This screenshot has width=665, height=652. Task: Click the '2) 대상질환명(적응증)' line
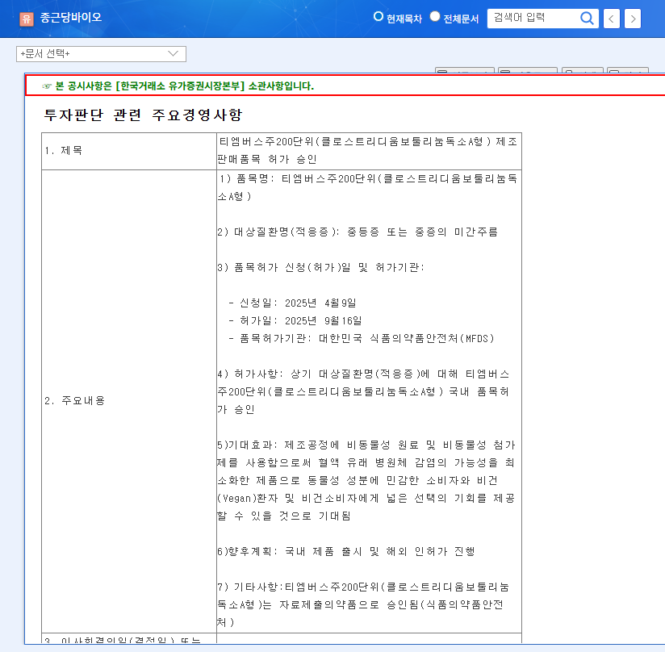point(358,232)
